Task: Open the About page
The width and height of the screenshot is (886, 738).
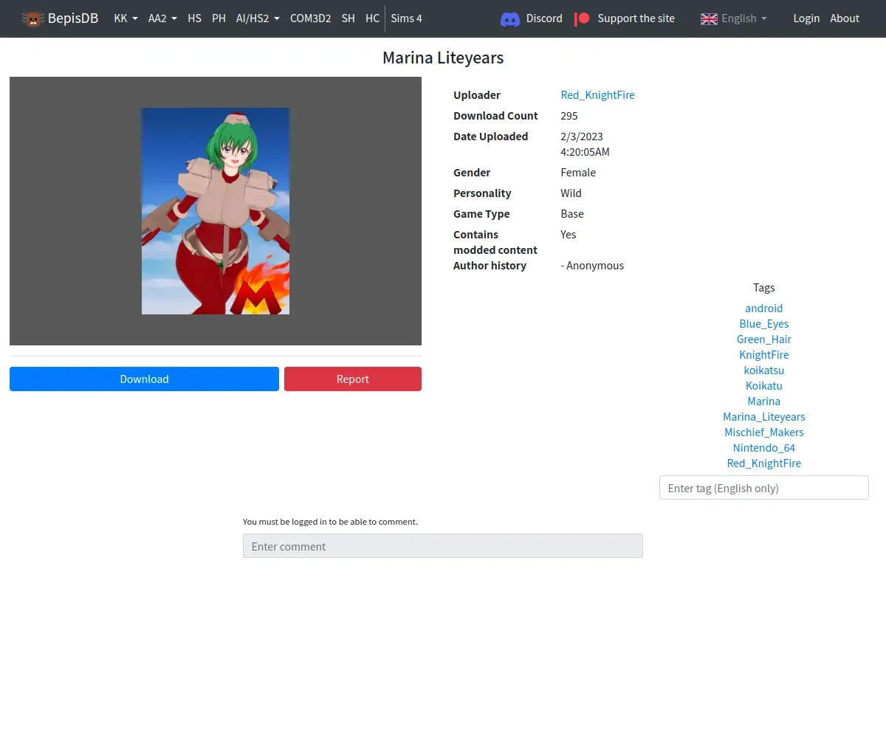Action: (845, 18)
